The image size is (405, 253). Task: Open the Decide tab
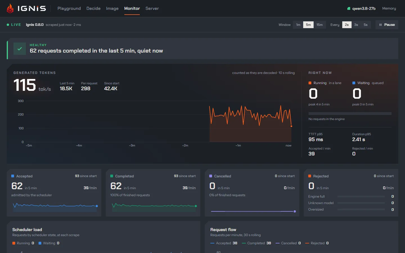(x=93, y=8)
